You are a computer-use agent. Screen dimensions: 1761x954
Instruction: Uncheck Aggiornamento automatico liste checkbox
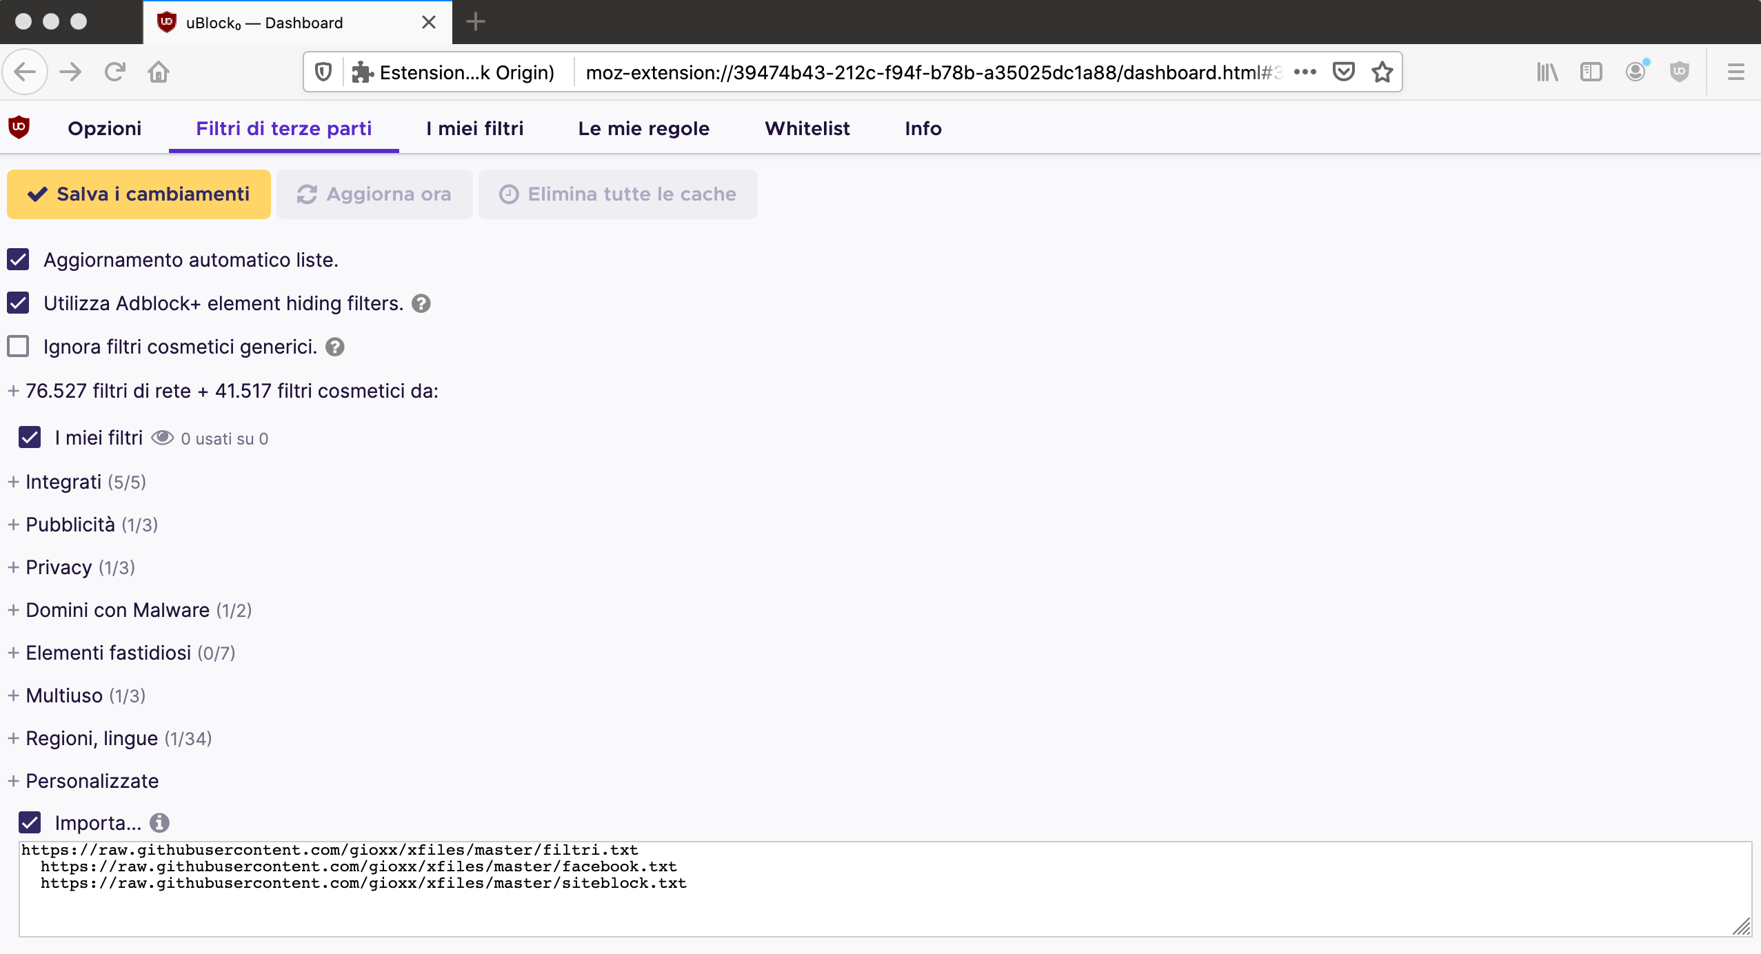(x=19, y=260)
